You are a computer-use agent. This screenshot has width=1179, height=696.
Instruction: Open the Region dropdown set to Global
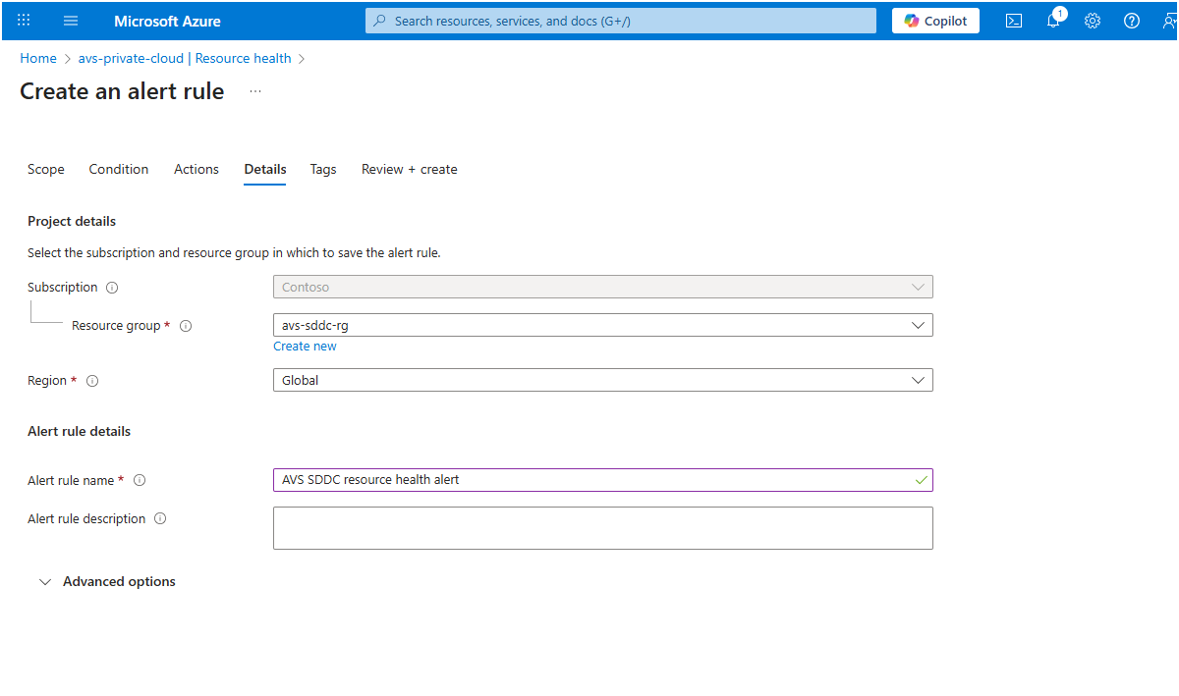coord(602,380)
